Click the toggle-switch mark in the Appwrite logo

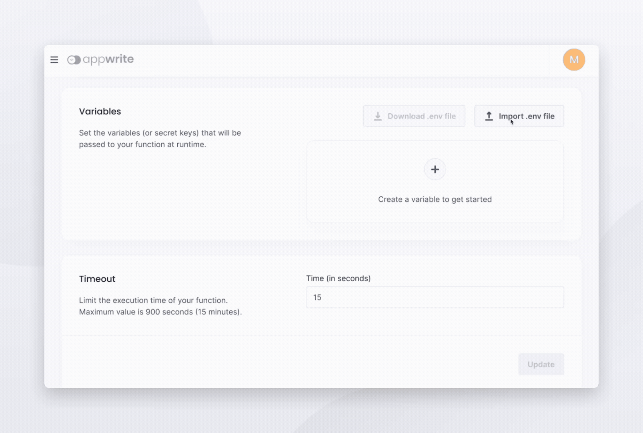pyautogui.click(x=74, y=59)
